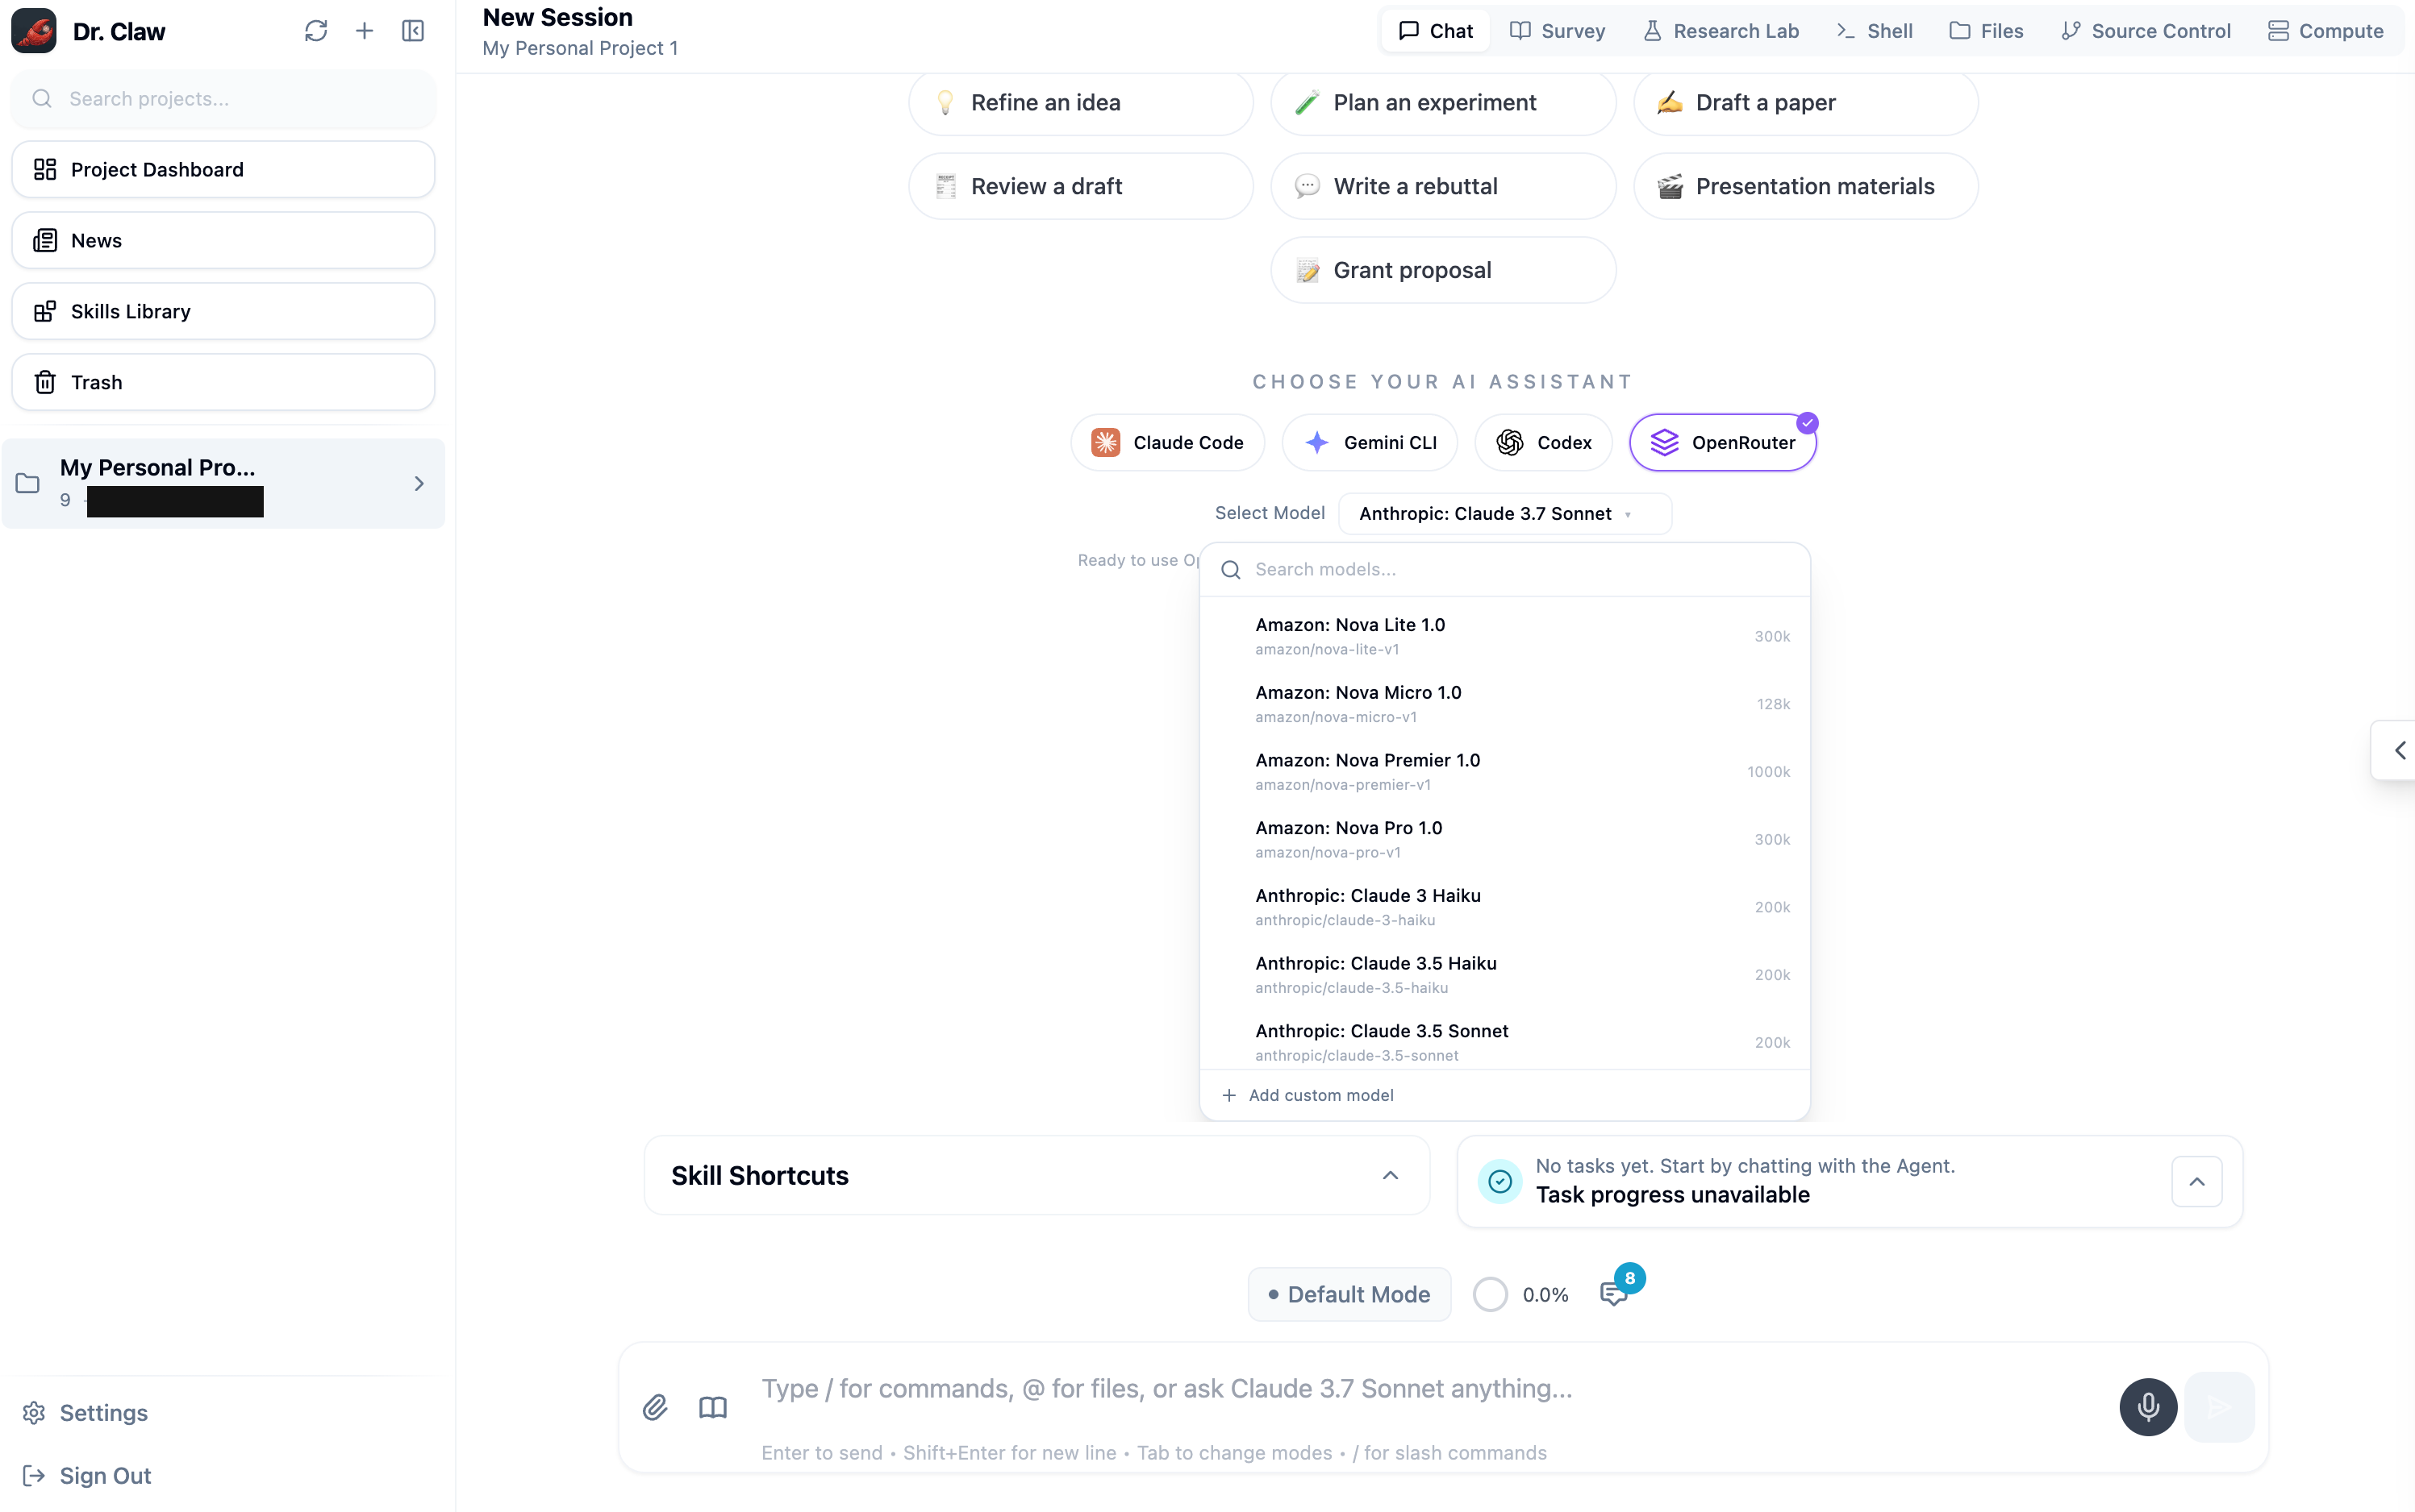
Task: Open the book icon in chat input
Action: [x=712, y=1407]
